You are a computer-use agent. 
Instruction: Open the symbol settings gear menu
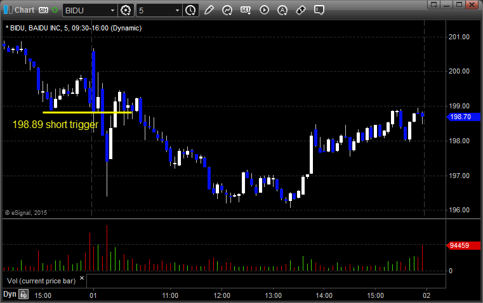126,10
